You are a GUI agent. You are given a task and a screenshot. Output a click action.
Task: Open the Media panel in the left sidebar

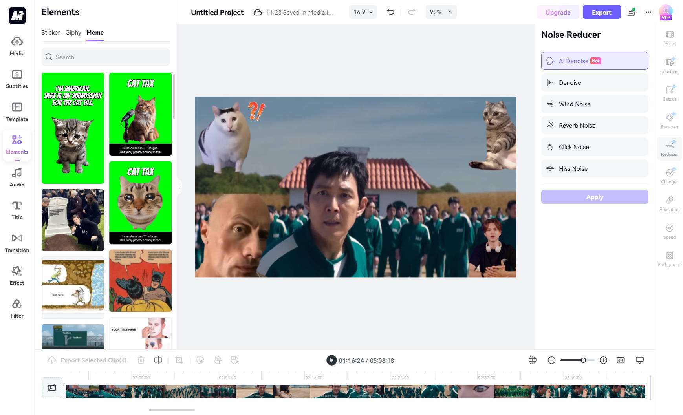point(16,46)
